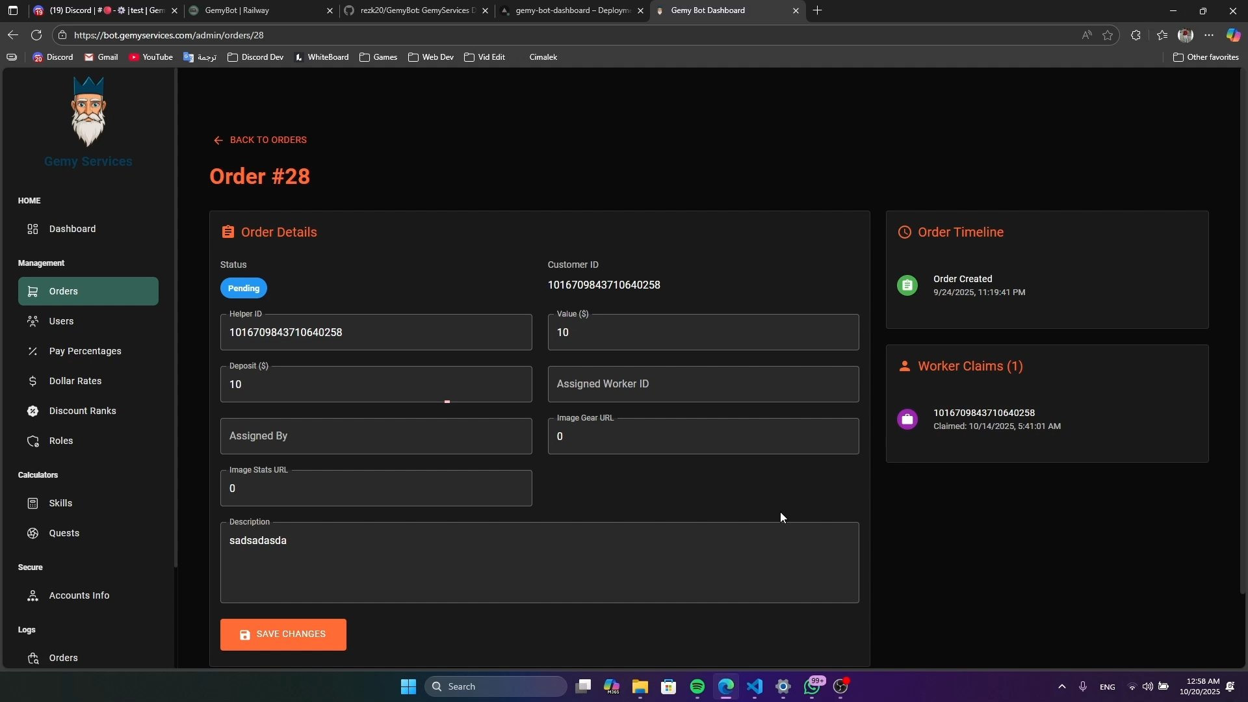Open Discord Dev bookmarks folder

point(255,57)
